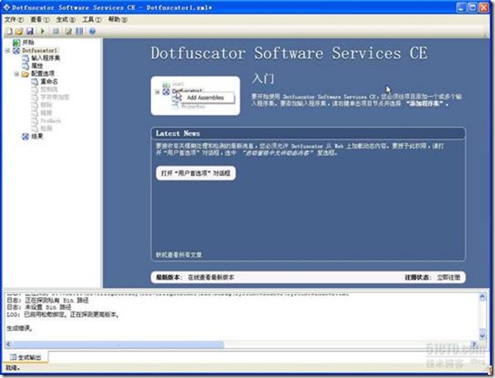
Task: Click the Open project folder icon
Action: click(19, 31)
